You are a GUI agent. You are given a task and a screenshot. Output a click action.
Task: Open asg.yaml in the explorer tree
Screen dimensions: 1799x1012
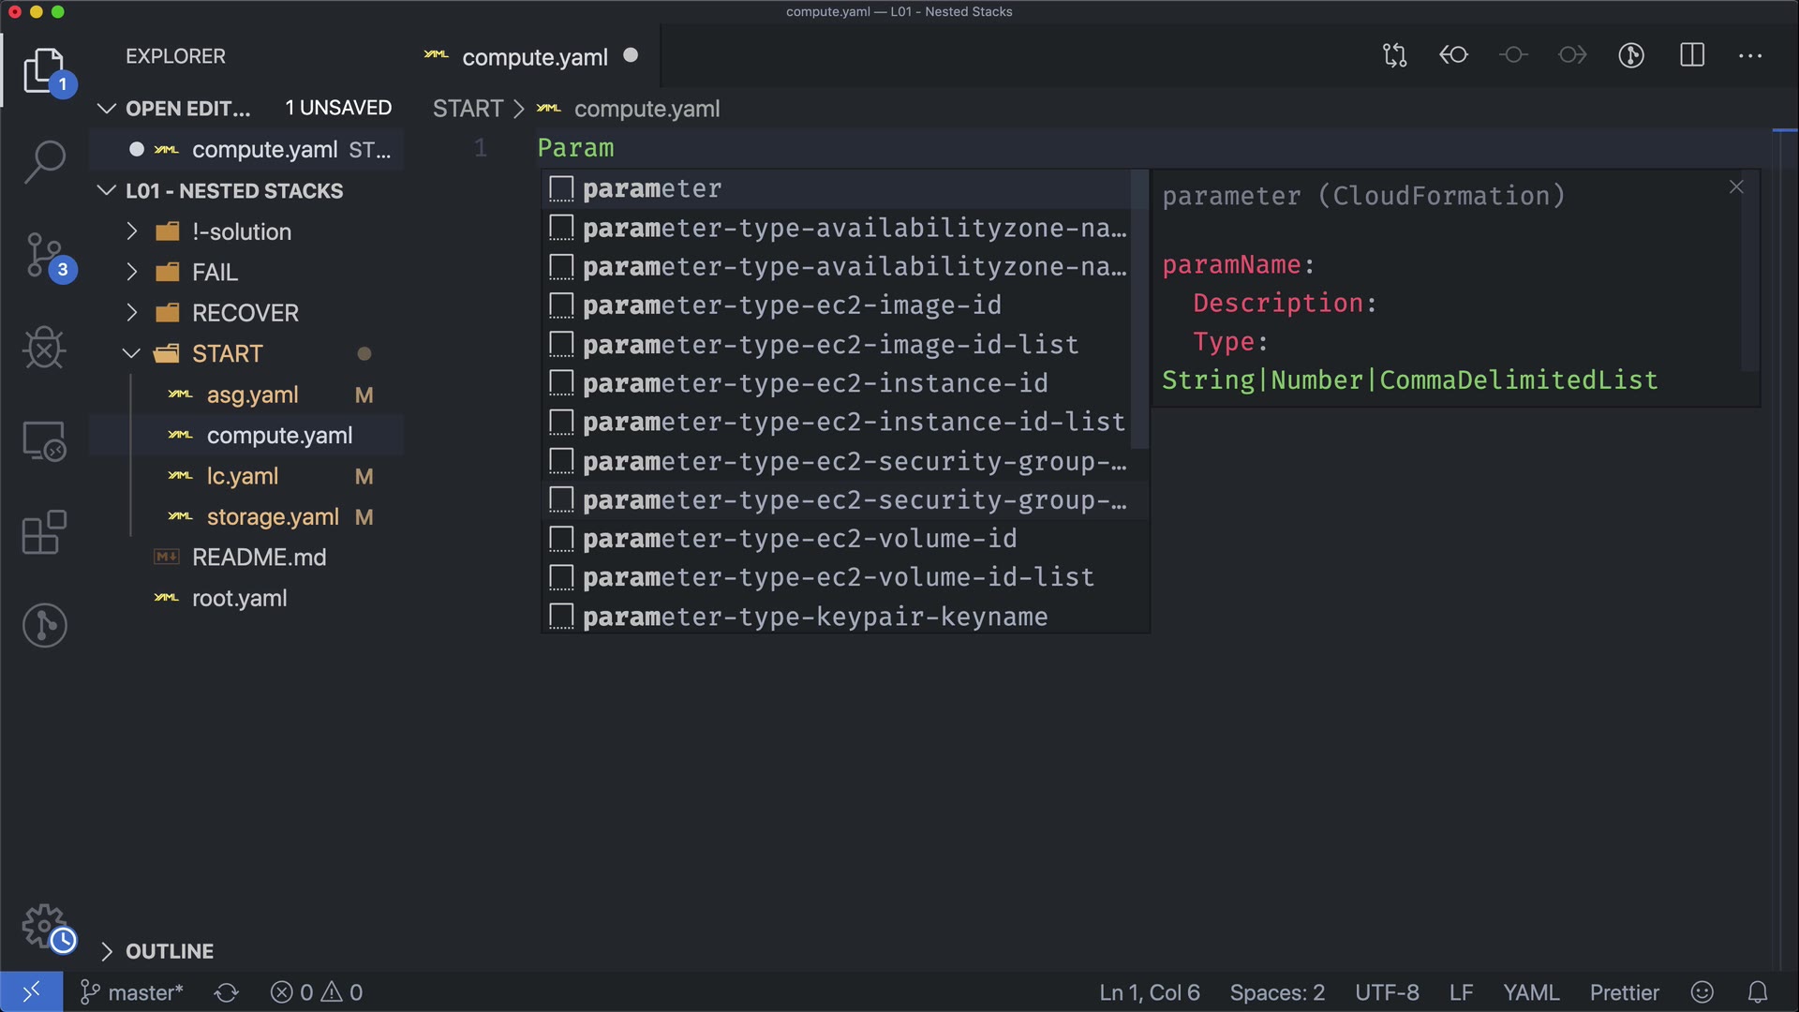pos(252,394)
